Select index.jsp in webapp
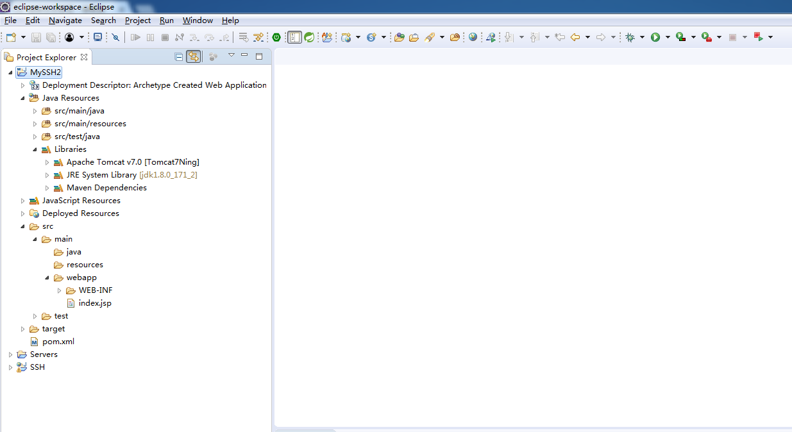The width and height of the screenshot is (792, 432). pyautogui.click(x=89, y=303)
